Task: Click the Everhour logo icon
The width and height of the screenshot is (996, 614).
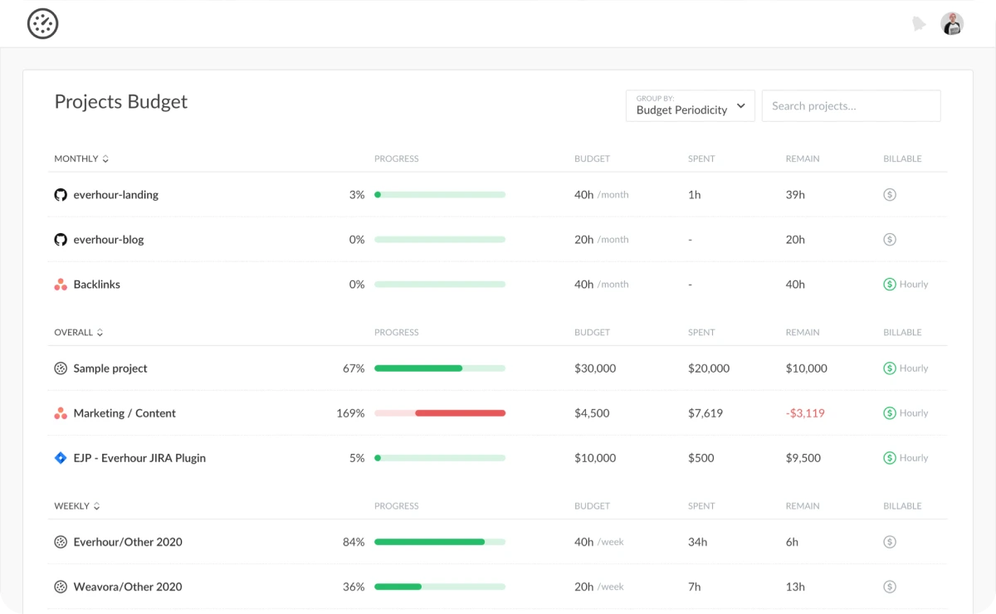Action: point(43,24)
